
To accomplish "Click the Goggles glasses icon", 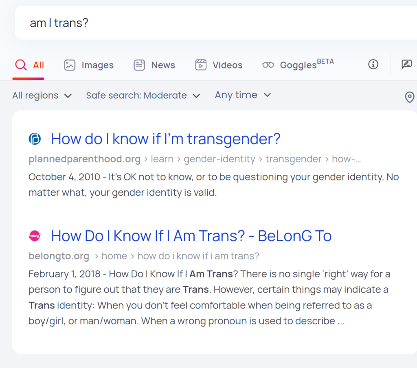I will click(x=268, y=65).
